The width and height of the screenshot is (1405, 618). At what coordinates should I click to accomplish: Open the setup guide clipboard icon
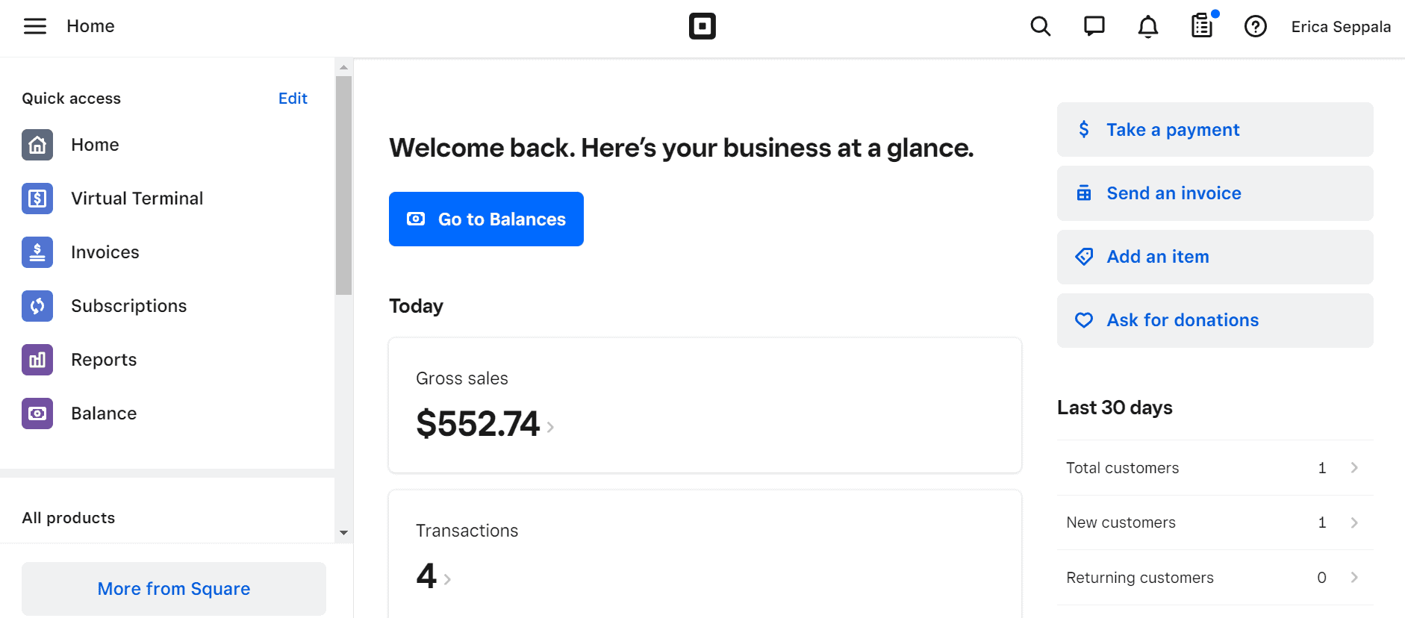pyautogui.click(x=1201, y=26)
